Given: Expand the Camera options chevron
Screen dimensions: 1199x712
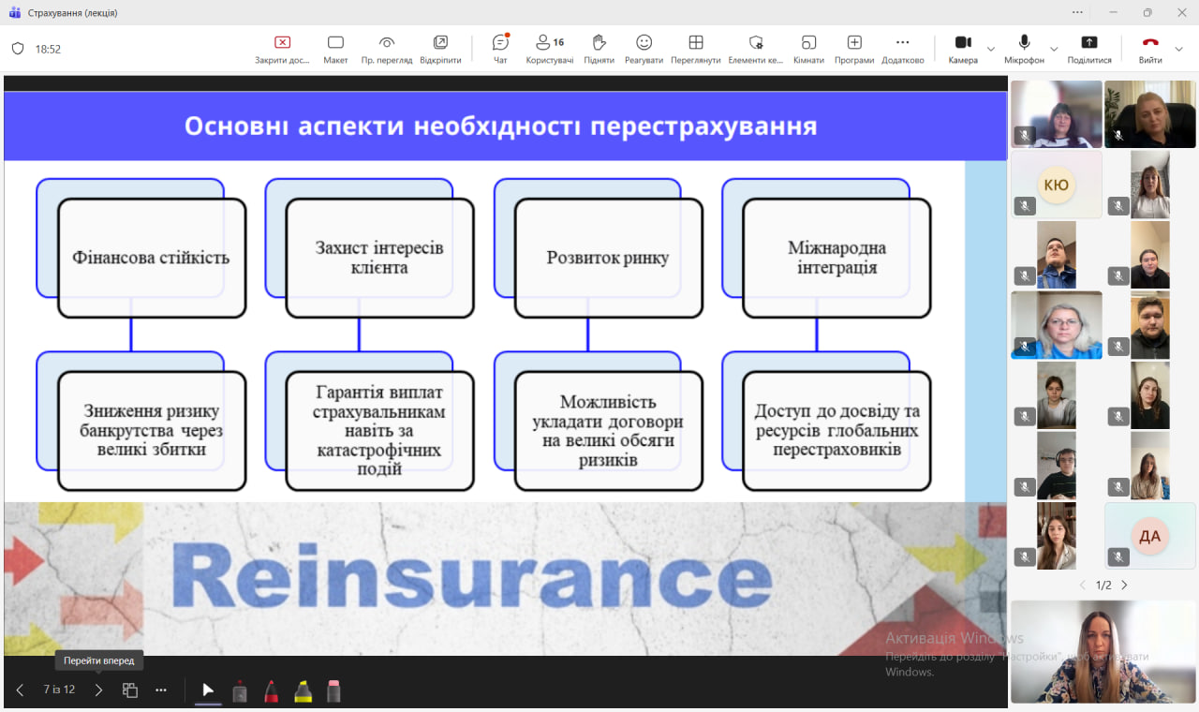Looking at the screenshot, I should click(x=991, y=49).
